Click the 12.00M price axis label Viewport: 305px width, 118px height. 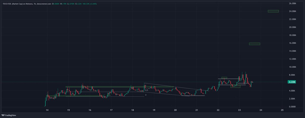[x=293, y=59]
